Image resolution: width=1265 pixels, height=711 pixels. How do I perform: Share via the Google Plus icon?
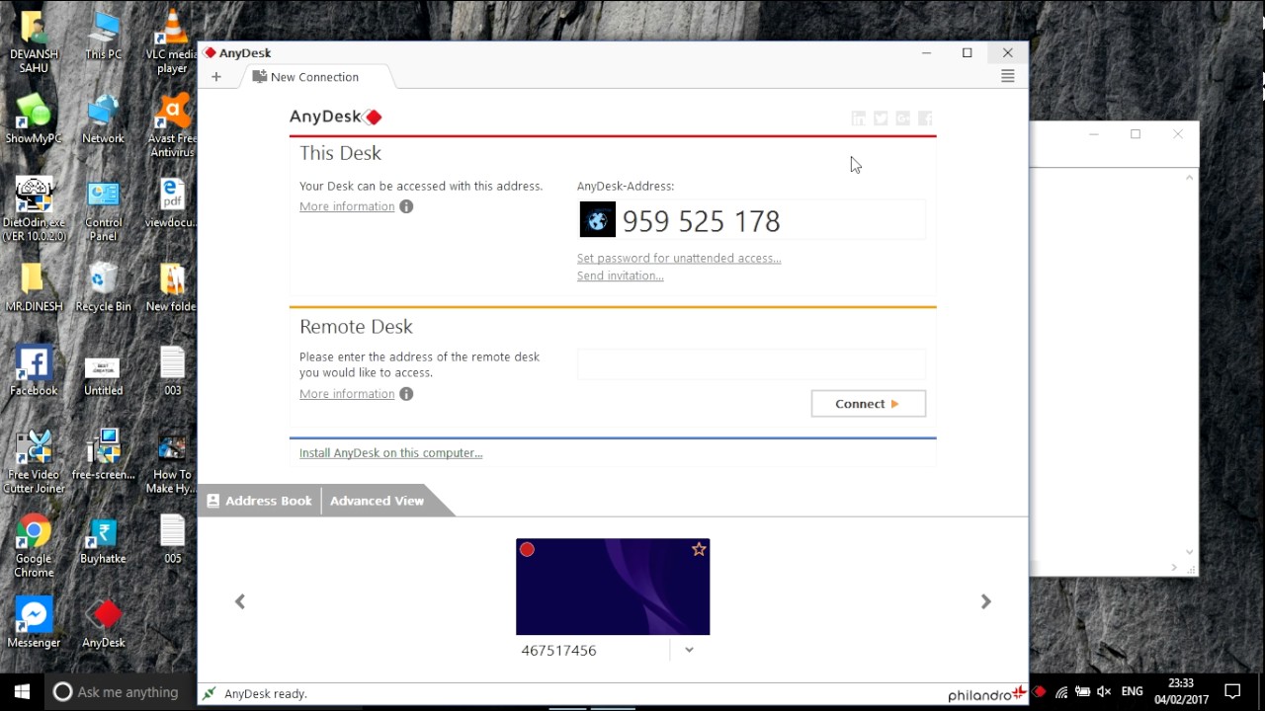tap(902, 118)
